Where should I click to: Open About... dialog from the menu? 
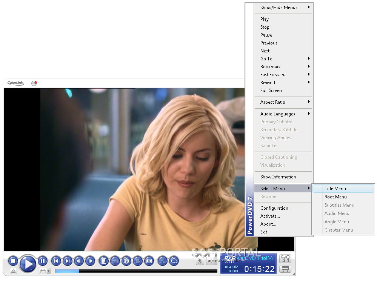[x=283, y=224]
